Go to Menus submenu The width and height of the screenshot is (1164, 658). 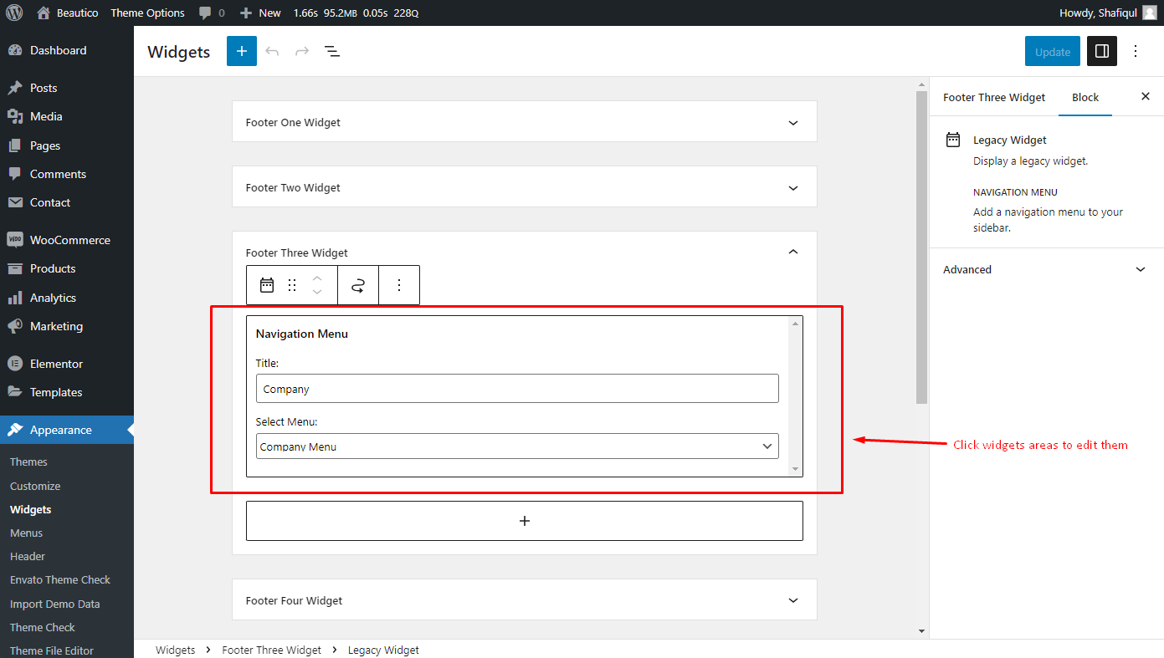point(26,533)
